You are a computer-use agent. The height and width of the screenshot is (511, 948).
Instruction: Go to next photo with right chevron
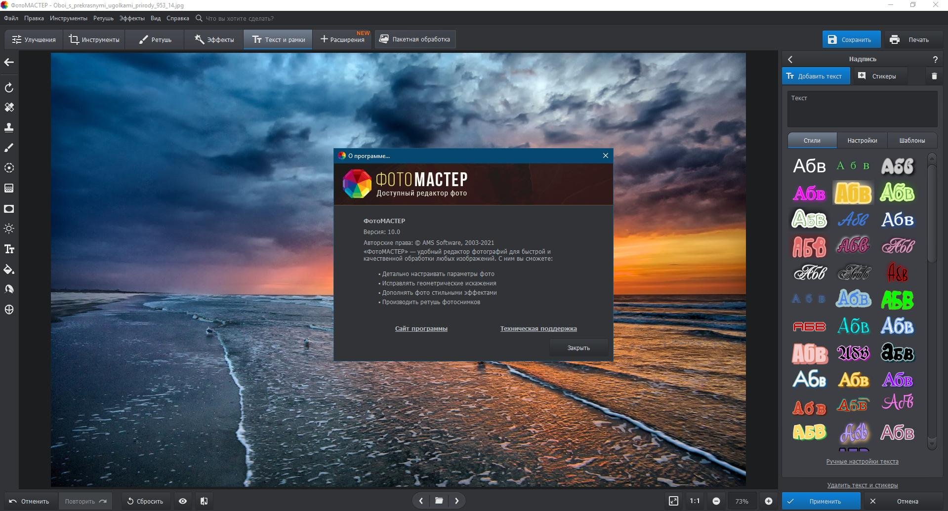[457, 501]
